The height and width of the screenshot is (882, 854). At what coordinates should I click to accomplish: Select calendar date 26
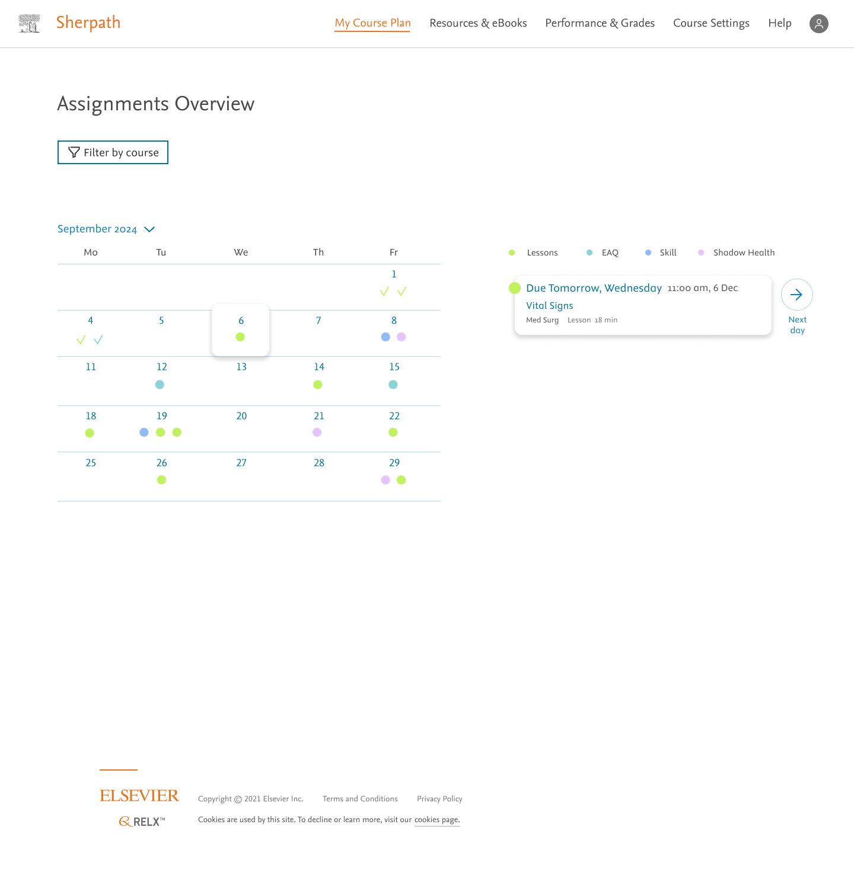[162, 463]
